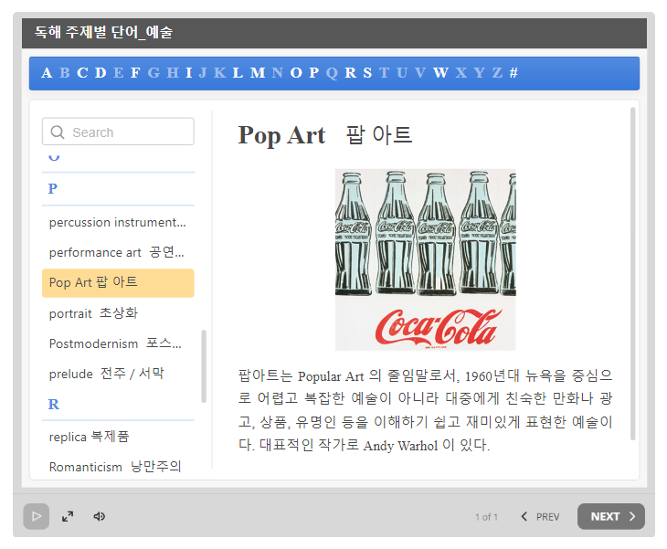This screenshot has width=667, height=549.
Task: Open the 'percussion instrument' entry
Action: point(117,222)
